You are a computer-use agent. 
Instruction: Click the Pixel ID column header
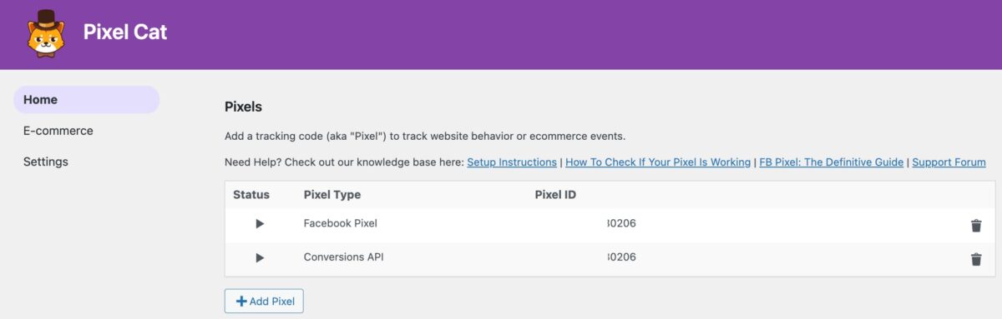(555, 195)
